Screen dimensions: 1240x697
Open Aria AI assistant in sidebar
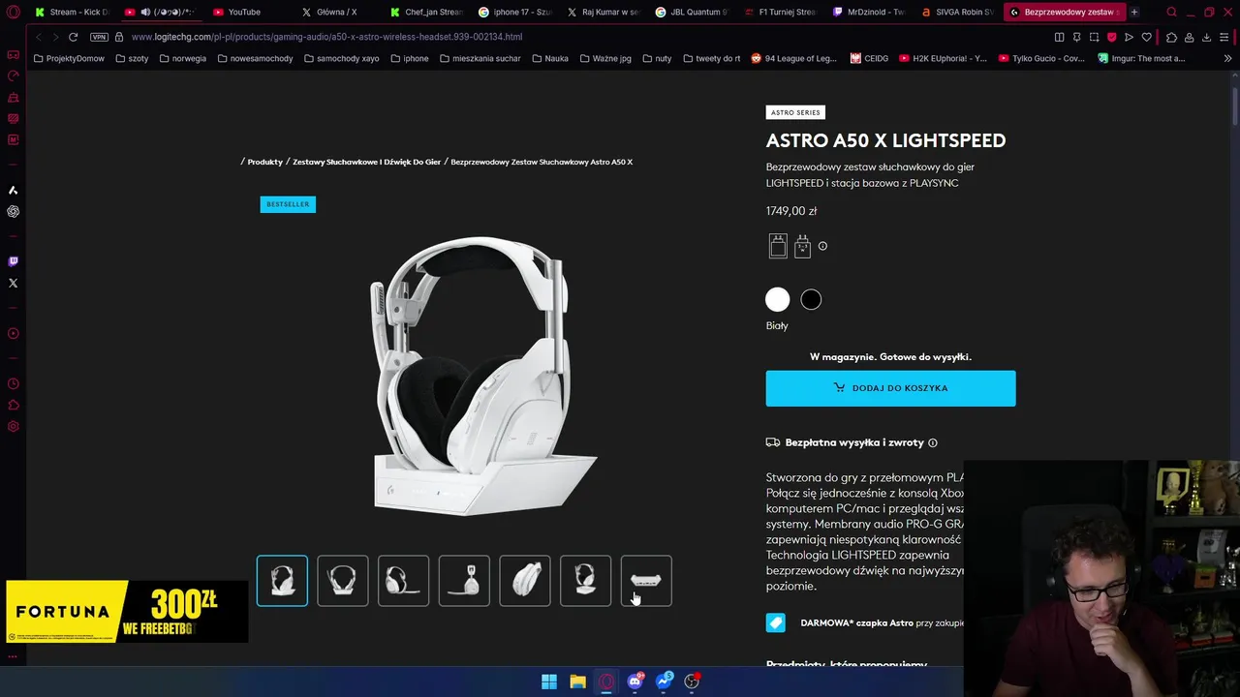pos(13,191)
